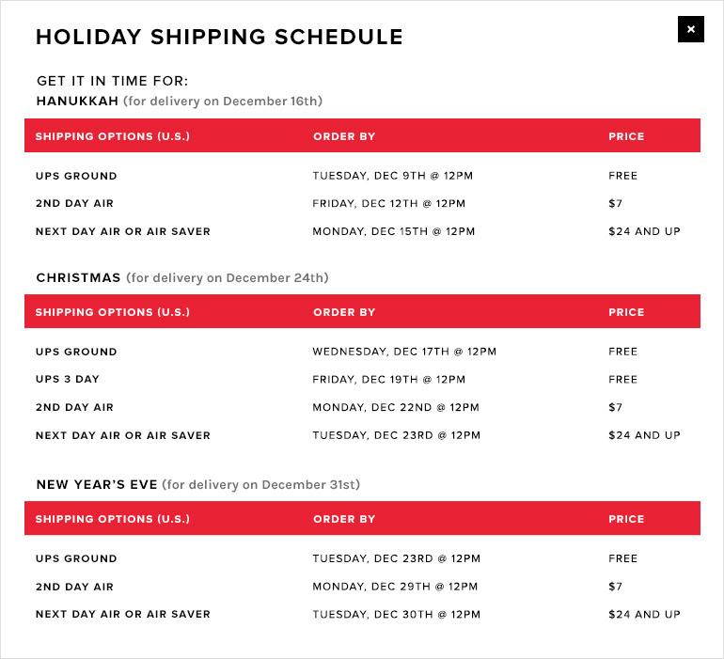Click the Monday, Dec 29th order deadline
Viewport: 724px width, 659px height.
point(396,587)
